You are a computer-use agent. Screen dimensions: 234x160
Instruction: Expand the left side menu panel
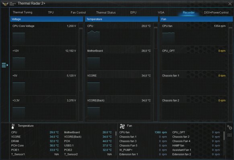pos(5,65)
